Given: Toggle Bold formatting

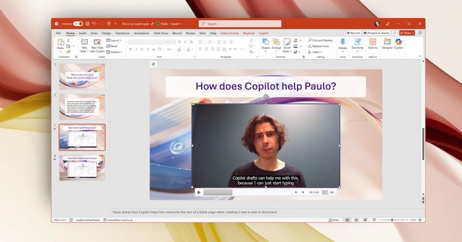Looking at the screenshot, I should tap(131, 50).
